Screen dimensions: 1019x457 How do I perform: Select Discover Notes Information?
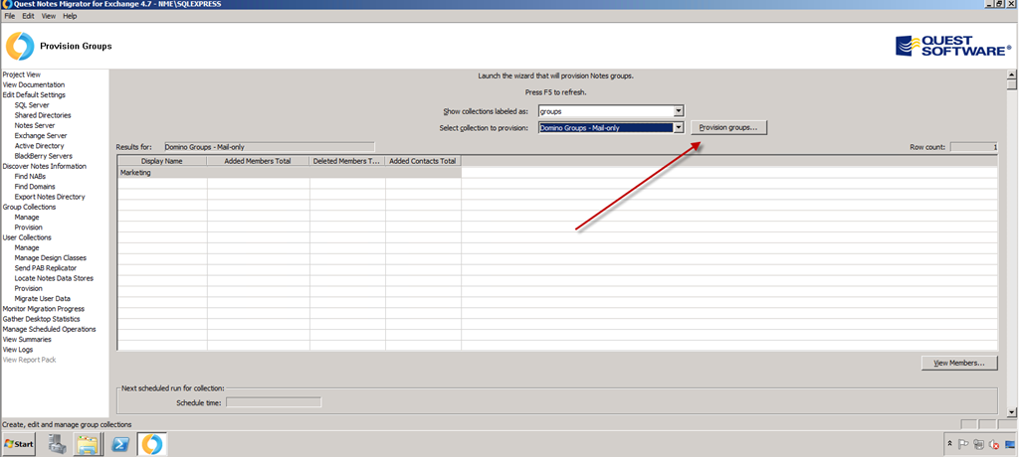[x=44, y=166]
